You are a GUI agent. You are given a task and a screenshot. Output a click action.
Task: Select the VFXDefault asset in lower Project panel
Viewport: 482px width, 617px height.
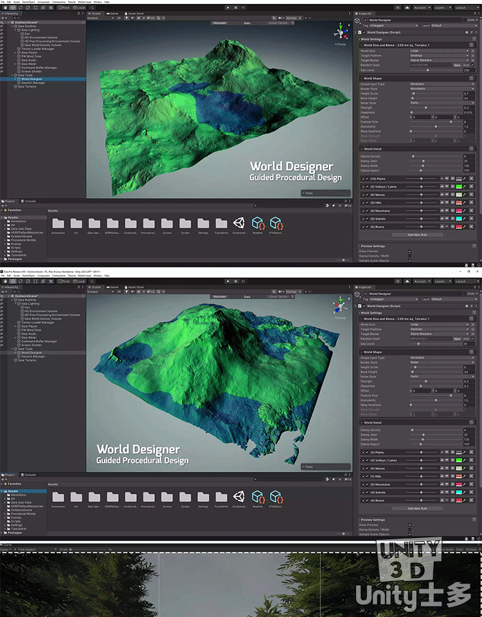click(x=276, y=499)
